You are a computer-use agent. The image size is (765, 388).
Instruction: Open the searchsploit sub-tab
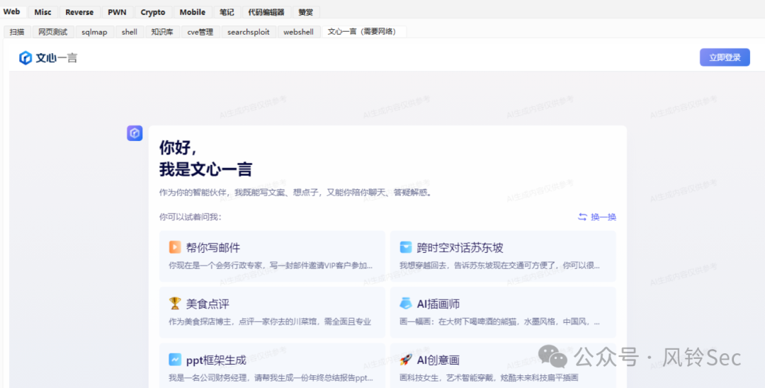pyautogui.click(x=249, y=32)
